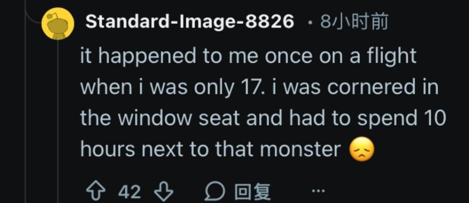
Task: Click the "8小时前" timestamp
Action: (x=354, y=22)
